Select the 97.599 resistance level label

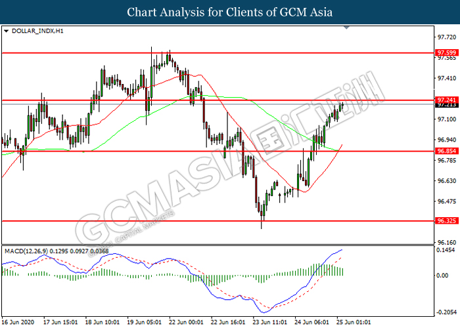446,52
